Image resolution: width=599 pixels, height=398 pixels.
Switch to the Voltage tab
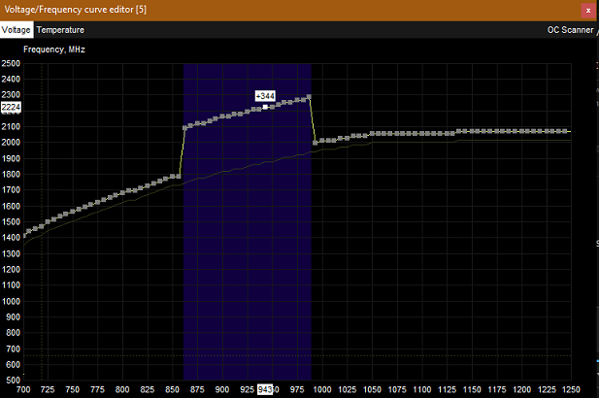[17, 30]
